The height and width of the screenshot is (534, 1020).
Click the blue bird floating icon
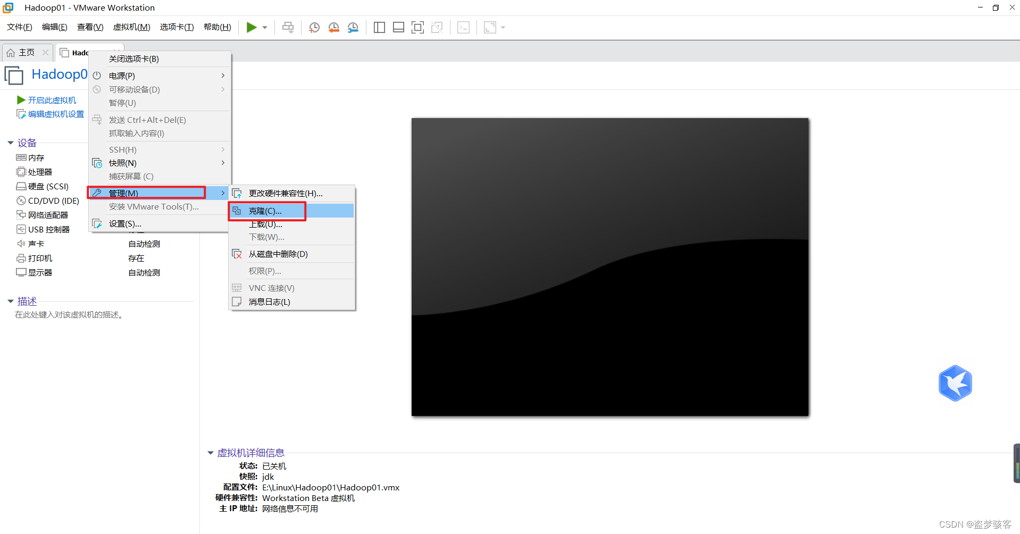point(955,383)
